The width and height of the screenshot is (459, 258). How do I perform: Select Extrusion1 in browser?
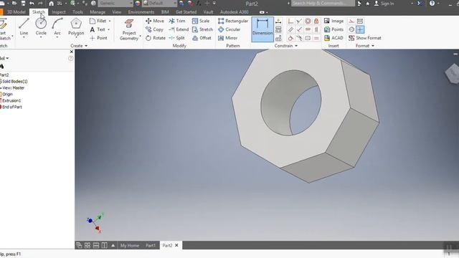[x=11, y=100]
